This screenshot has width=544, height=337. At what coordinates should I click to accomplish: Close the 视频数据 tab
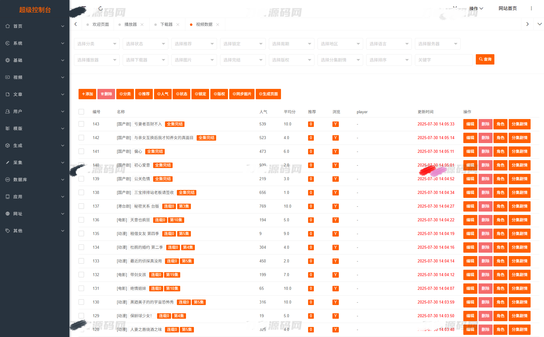218,25
